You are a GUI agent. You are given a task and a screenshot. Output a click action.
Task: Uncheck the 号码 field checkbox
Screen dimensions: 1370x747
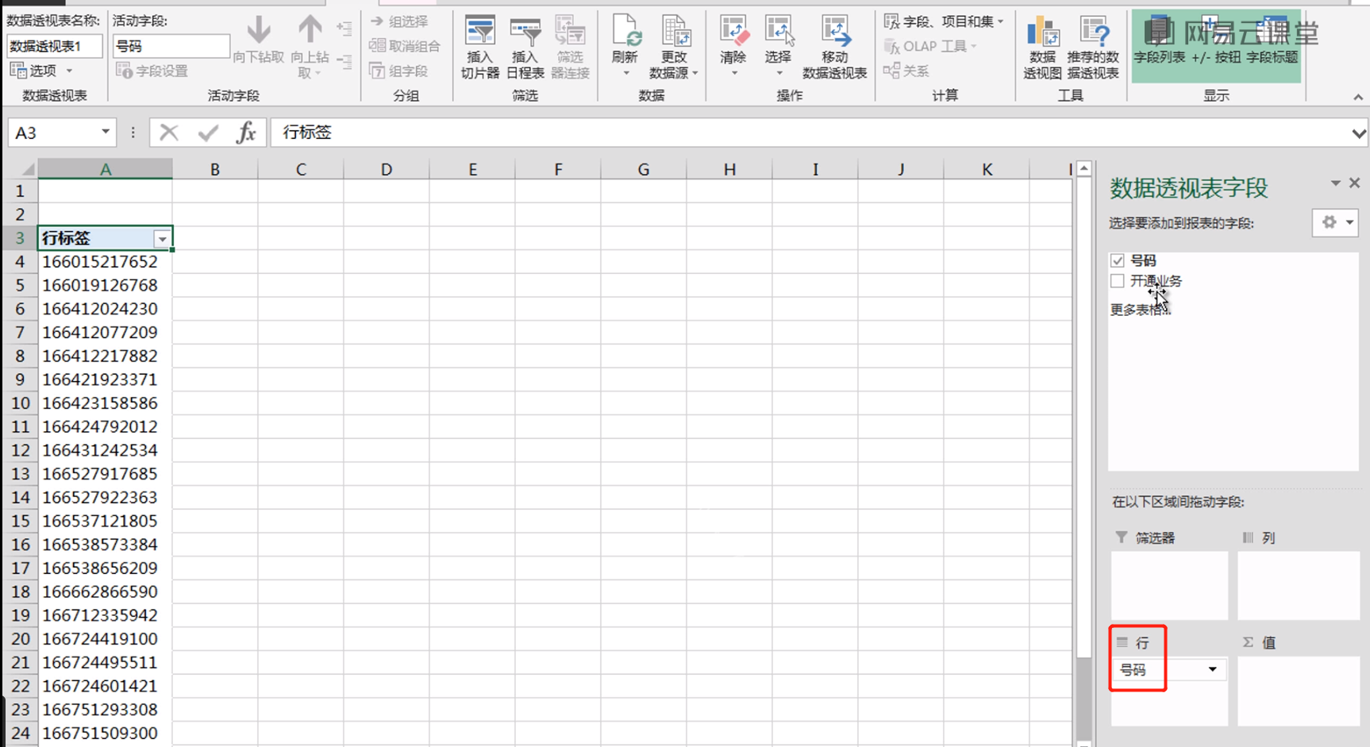[x=1118, y=260]
